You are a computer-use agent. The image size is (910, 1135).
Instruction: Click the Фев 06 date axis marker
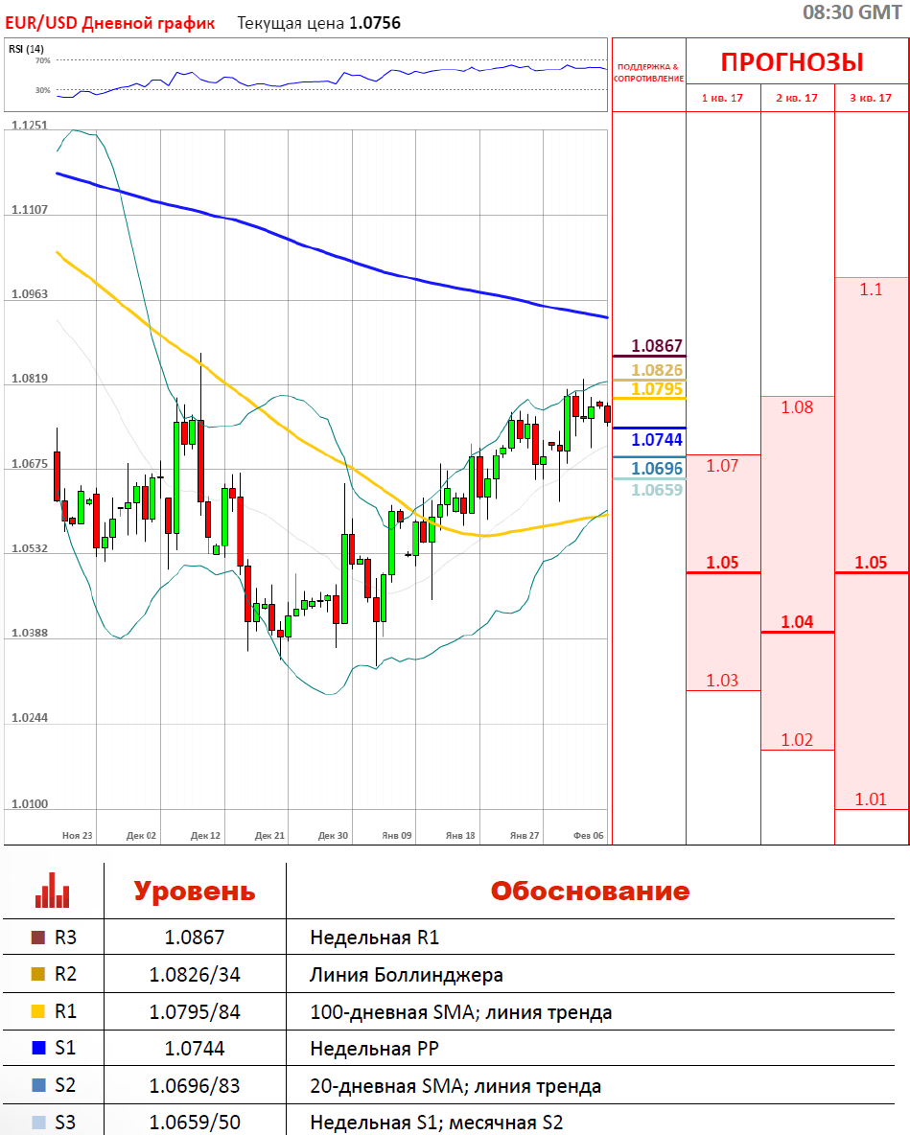click(x=587, y=836)
